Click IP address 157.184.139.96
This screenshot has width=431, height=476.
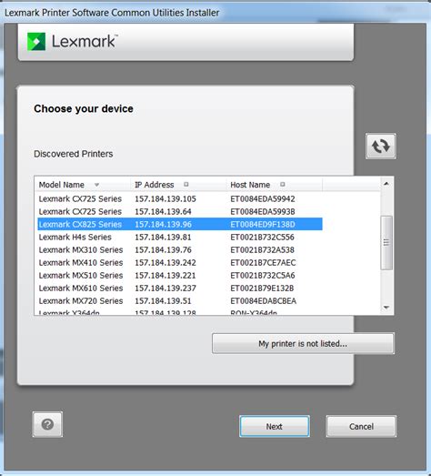pos(163,224)
